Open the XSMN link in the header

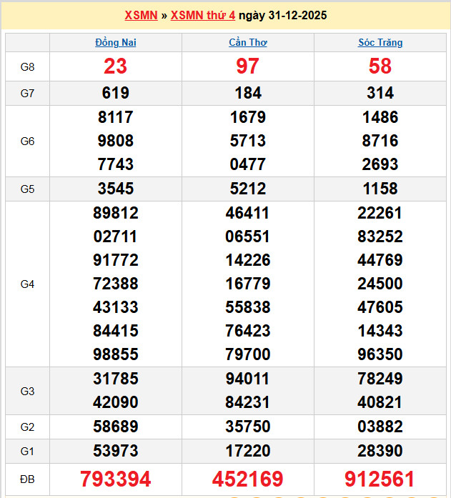pos(141,15)
